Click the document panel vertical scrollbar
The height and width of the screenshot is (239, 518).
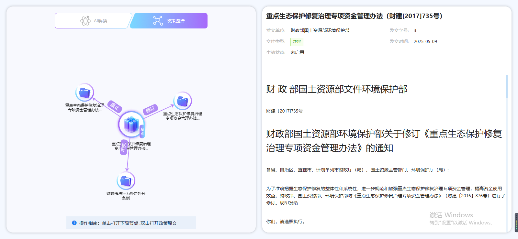point(507,87)
